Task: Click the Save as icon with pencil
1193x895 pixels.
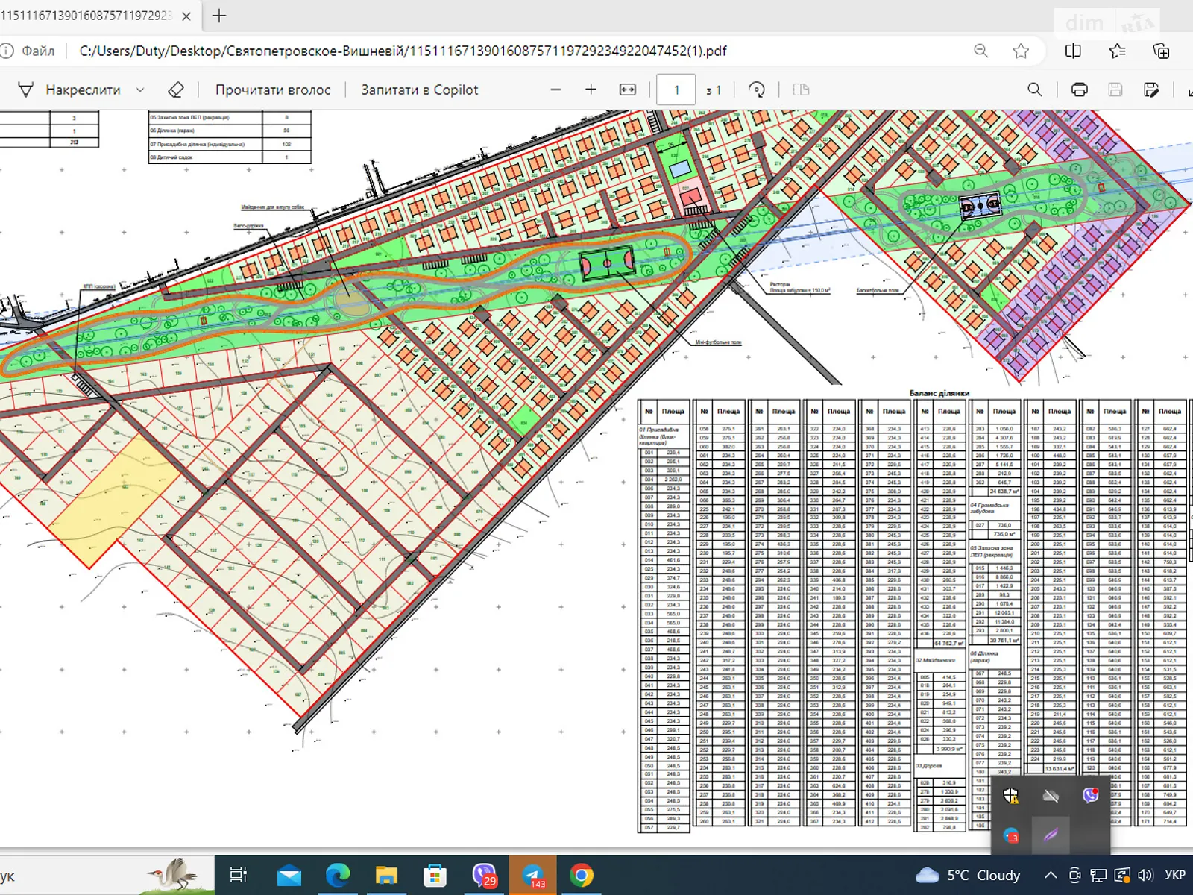Action: [1151, 89]
